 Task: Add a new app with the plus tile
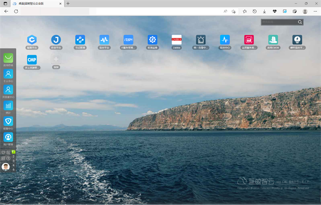(56, 59)
